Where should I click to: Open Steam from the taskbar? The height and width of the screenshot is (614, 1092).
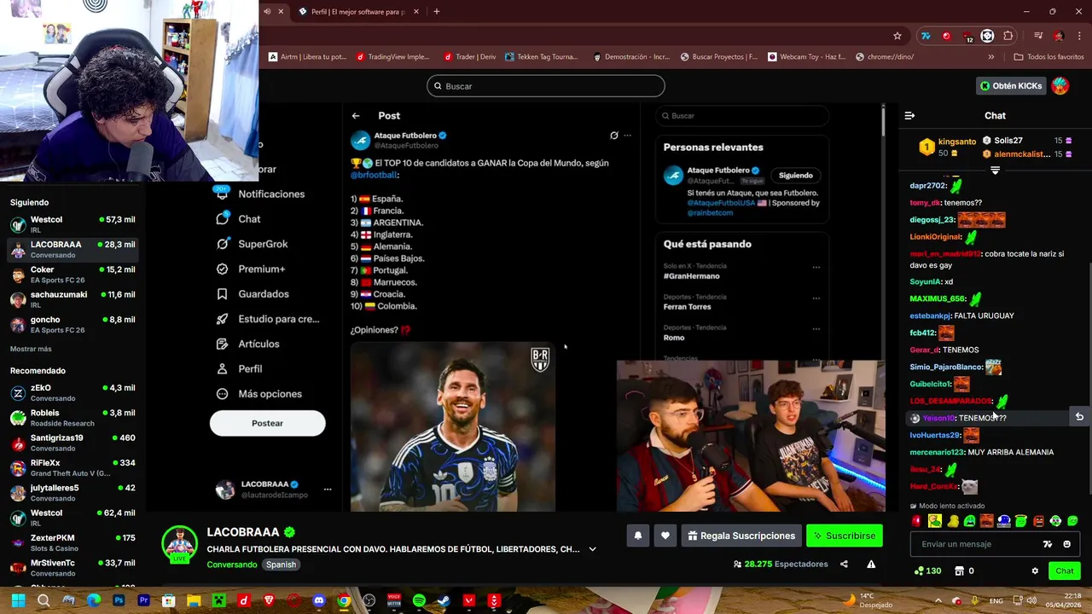444,600
